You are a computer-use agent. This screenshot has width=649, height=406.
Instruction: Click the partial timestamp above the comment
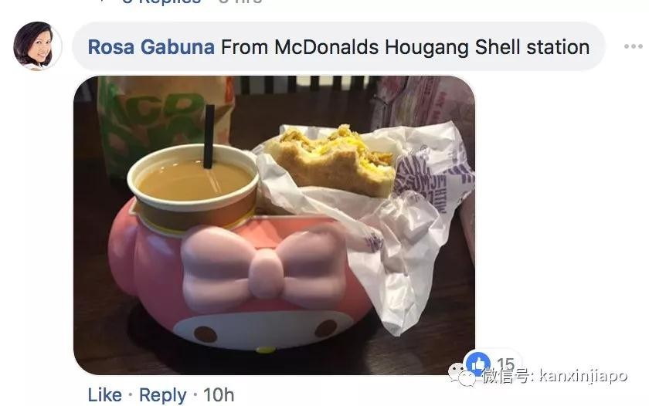240,2
